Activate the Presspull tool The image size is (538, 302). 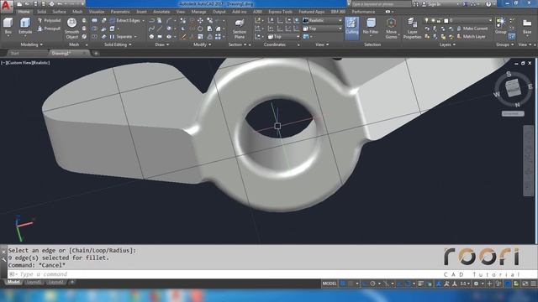tap(49, 29)
